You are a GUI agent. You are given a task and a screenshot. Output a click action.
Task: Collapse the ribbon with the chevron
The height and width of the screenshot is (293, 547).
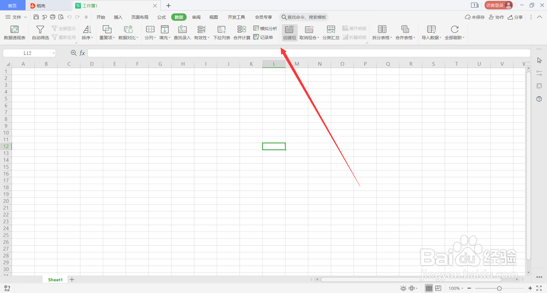pos(540,17)
